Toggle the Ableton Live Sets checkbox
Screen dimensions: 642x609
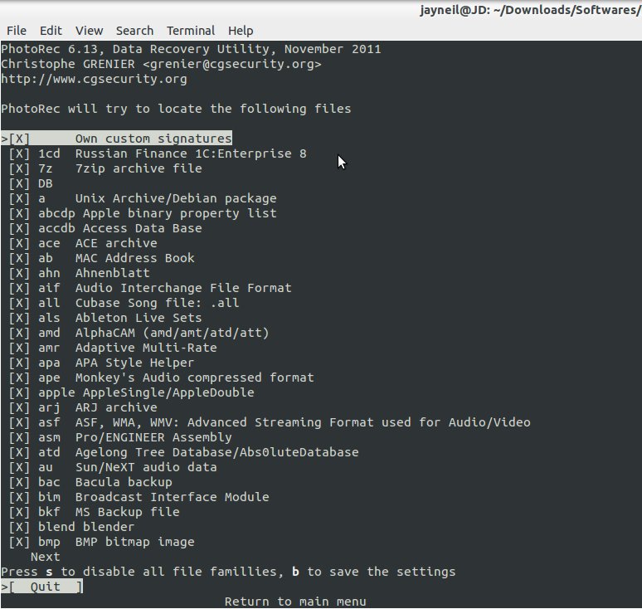[x=20, y=318]
